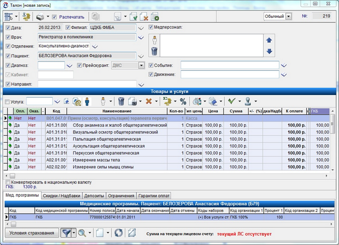
Task: Click the blank document icon in top toolbar
Action: click(118, 17)
